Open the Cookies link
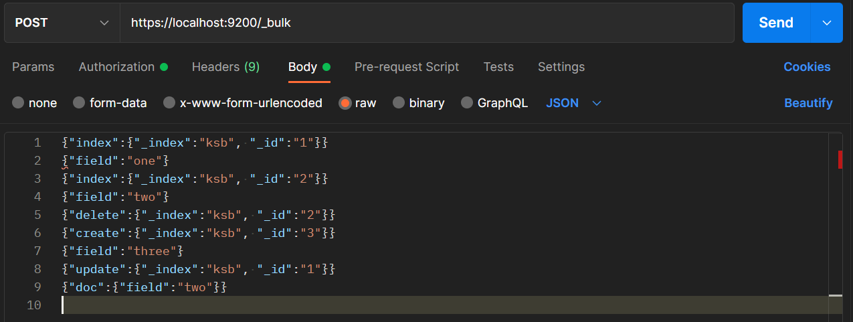The image size is (853, 322). pyautogui.click(x=807, y=67)
